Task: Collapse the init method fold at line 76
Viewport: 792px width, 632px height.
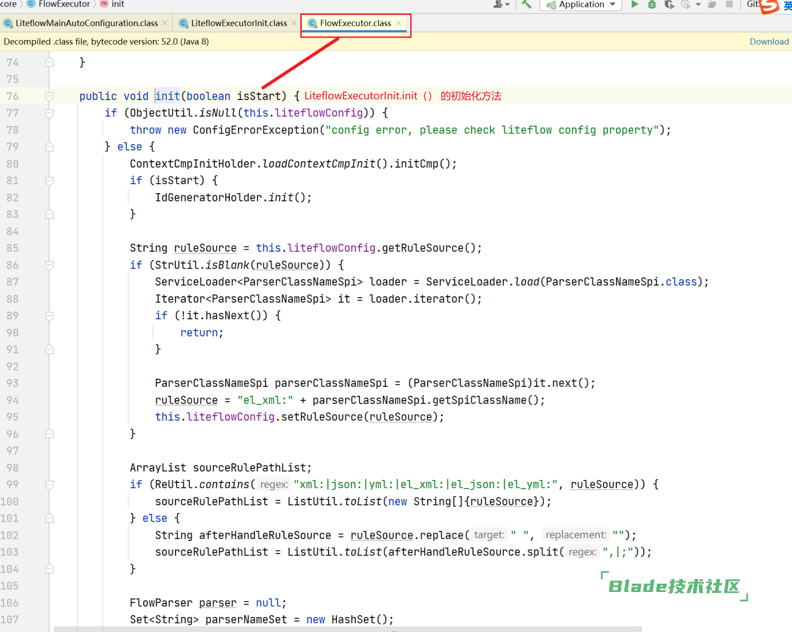Action: point(50,96)
